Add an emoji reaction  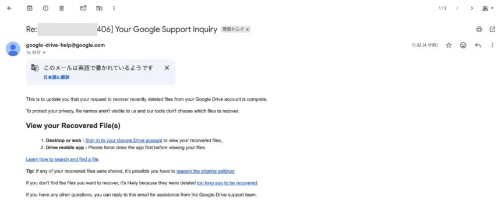coord(463,45)
